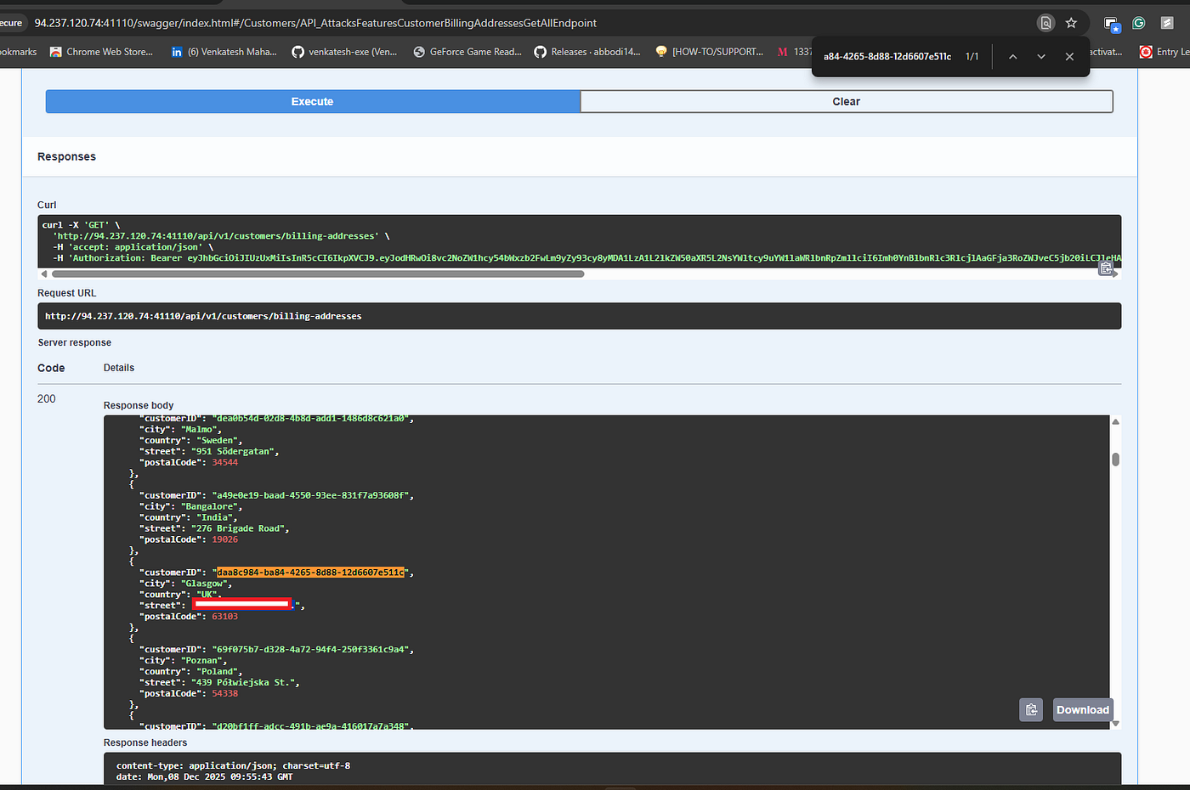Click the street value "951 Södergatan"
The width and height of the screenshot is (1190, 790).
(x=235, y=451)
